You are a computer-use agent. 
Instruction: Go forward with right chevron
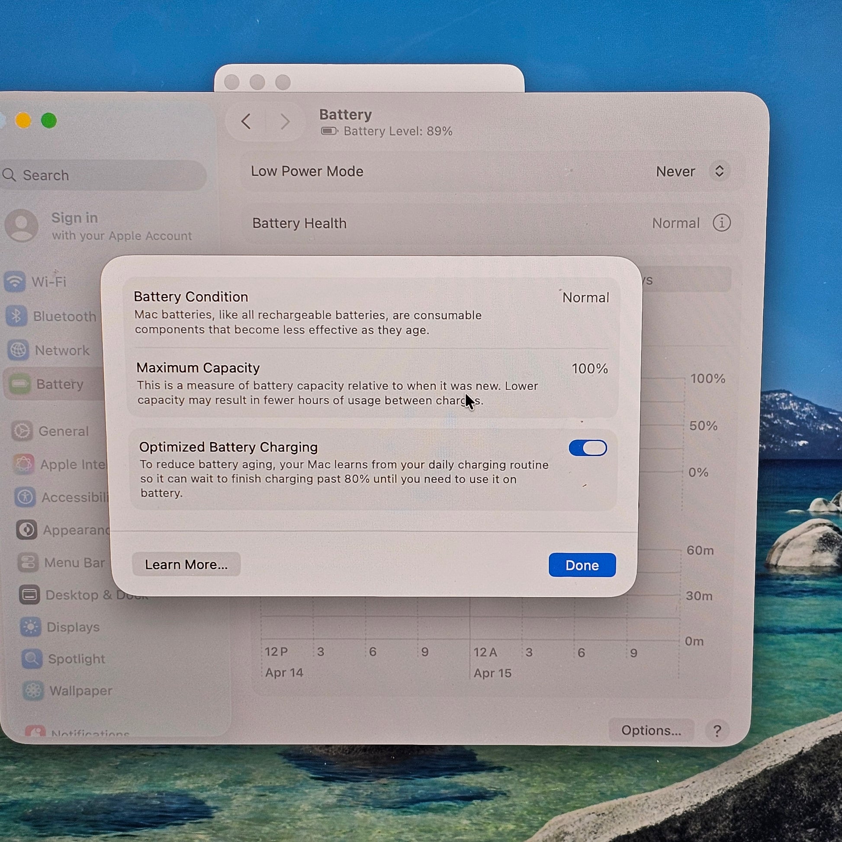click(285, 122)
